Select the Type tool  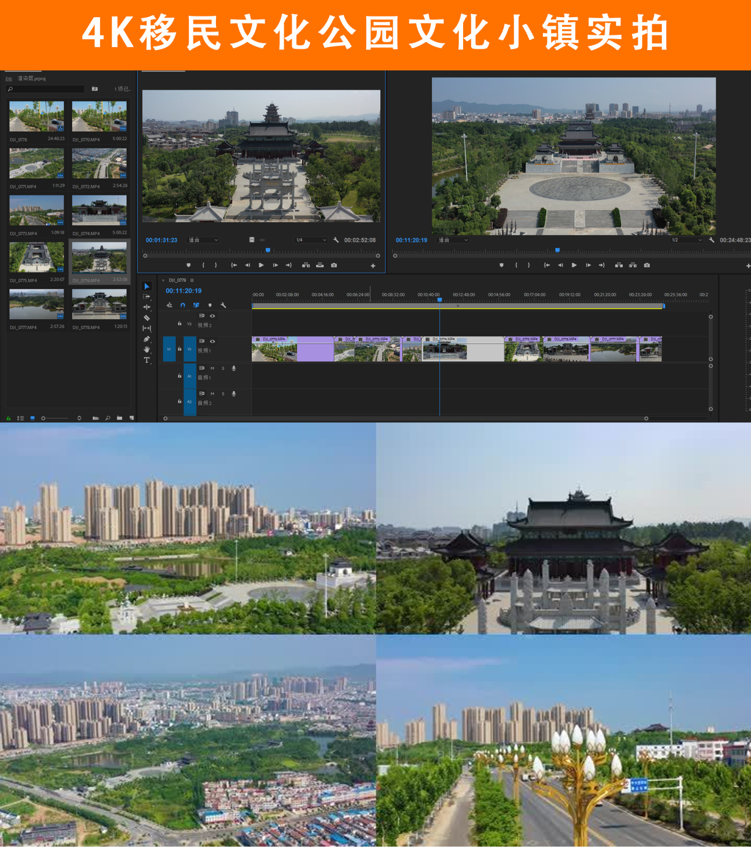coord(147,360)
